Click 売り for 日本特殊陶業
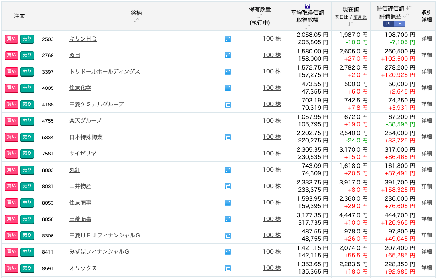The height and width of the screenshot is (278, 437). 27,137
